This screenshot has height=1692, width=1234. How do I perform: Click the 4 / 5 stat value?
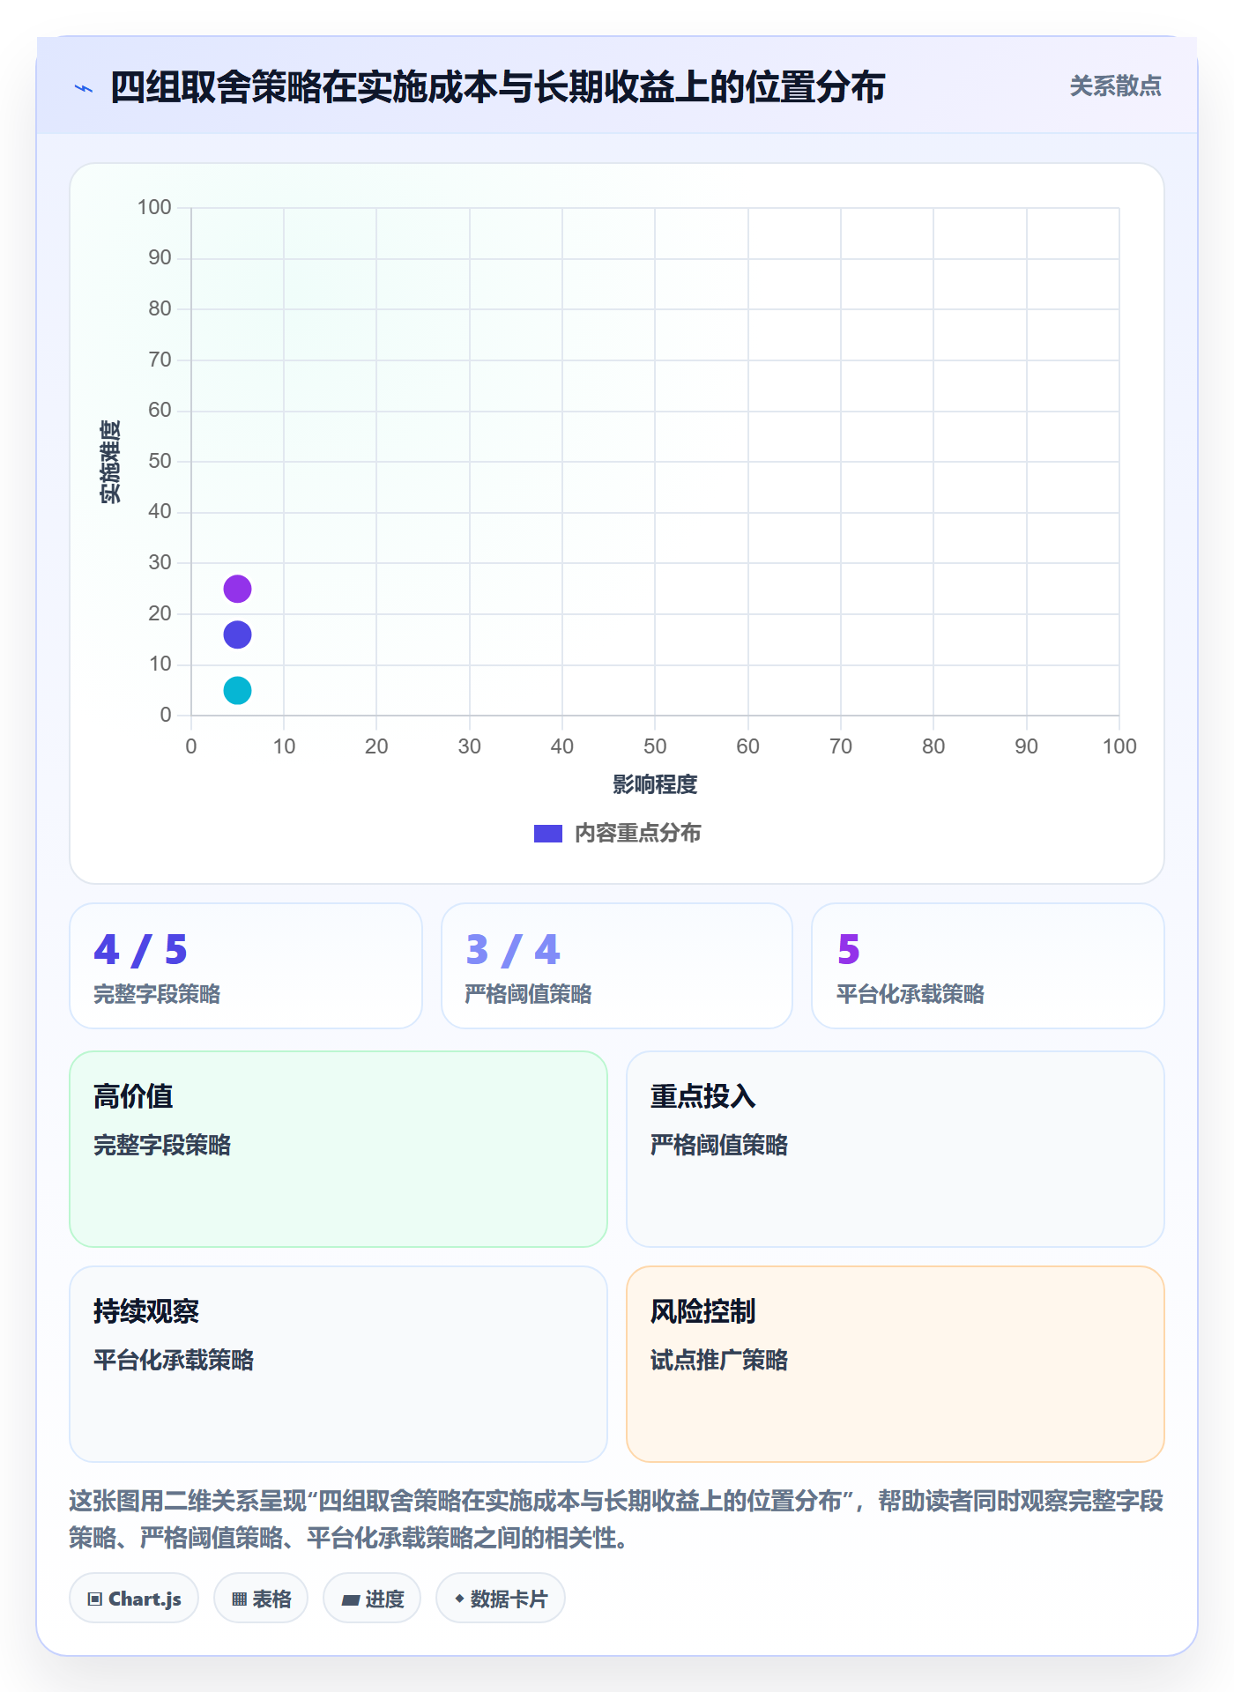[x=141, y=950]
